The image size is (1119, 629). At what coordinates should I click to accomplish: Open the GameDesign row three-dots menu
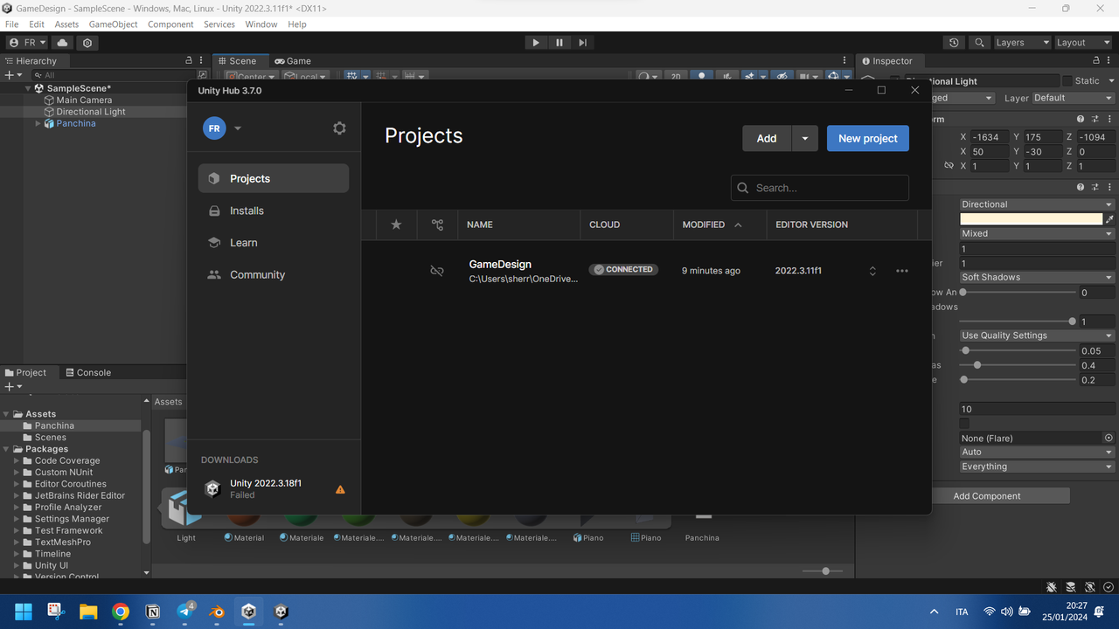[x=902, y=271]
